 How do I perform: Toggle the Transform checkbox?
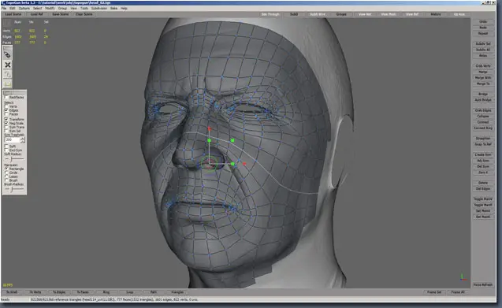tap(6, 119)
